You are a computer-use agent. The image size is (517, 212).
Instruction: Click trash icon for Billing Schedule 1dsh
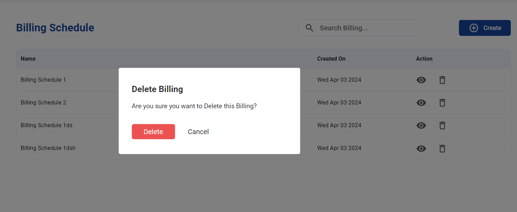pyautogui.click(x=442, y=148)
